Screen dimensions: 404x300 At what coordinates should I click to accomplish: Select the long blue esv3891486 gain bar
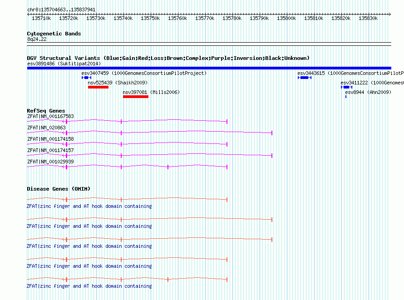[x=209, y=68]
